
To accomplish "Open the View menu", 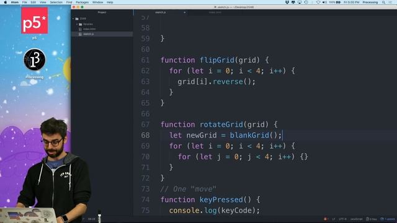I will [x=43, y=2].
